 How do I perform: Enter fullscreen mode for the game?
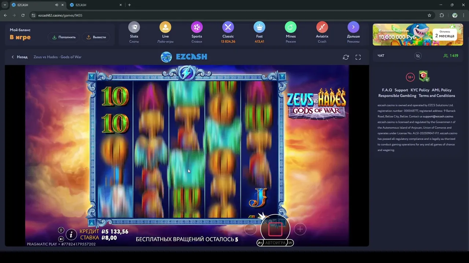click(x=358, y=57)
